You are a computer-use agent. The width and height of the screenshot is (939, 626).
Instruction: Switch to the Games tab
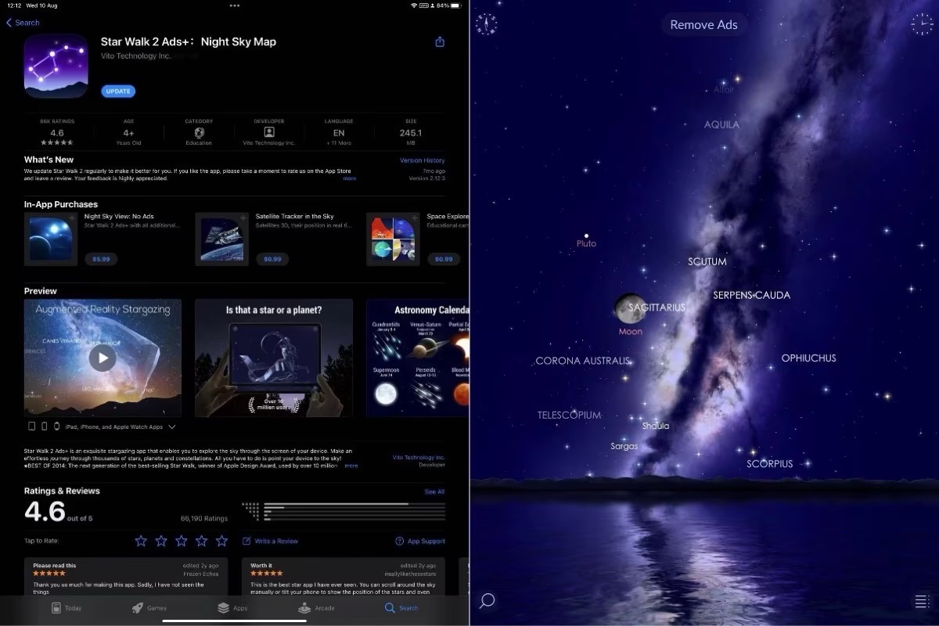(149, 607)
